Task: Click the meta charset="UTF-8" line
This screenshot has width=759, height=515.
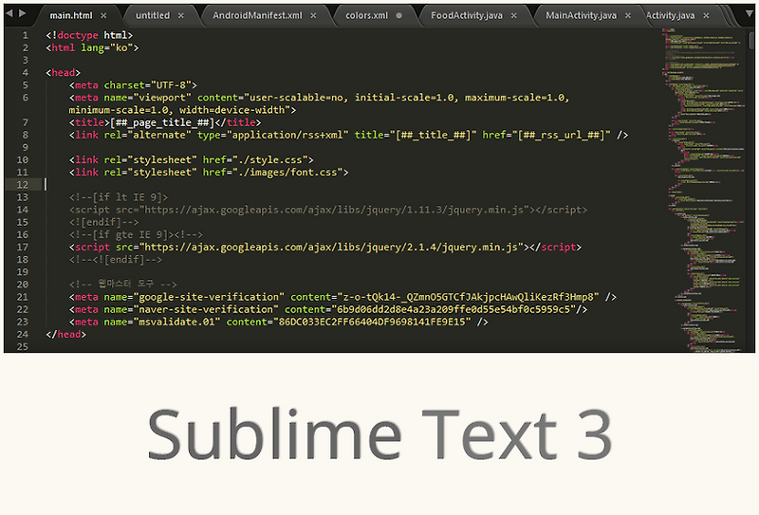Action: pyautogui.click(x=133, y=85)
